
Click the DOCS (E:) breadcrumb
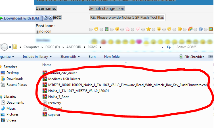(x=53, y=47)
